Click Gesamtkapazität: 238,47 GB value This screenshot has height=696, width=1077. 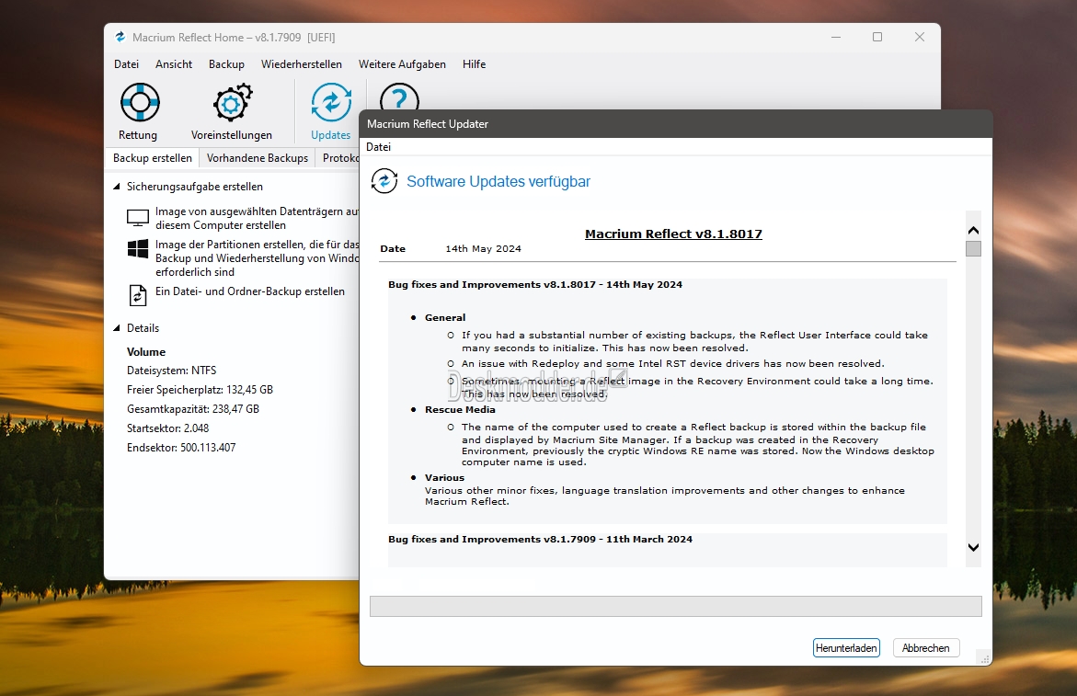[193, 408]
